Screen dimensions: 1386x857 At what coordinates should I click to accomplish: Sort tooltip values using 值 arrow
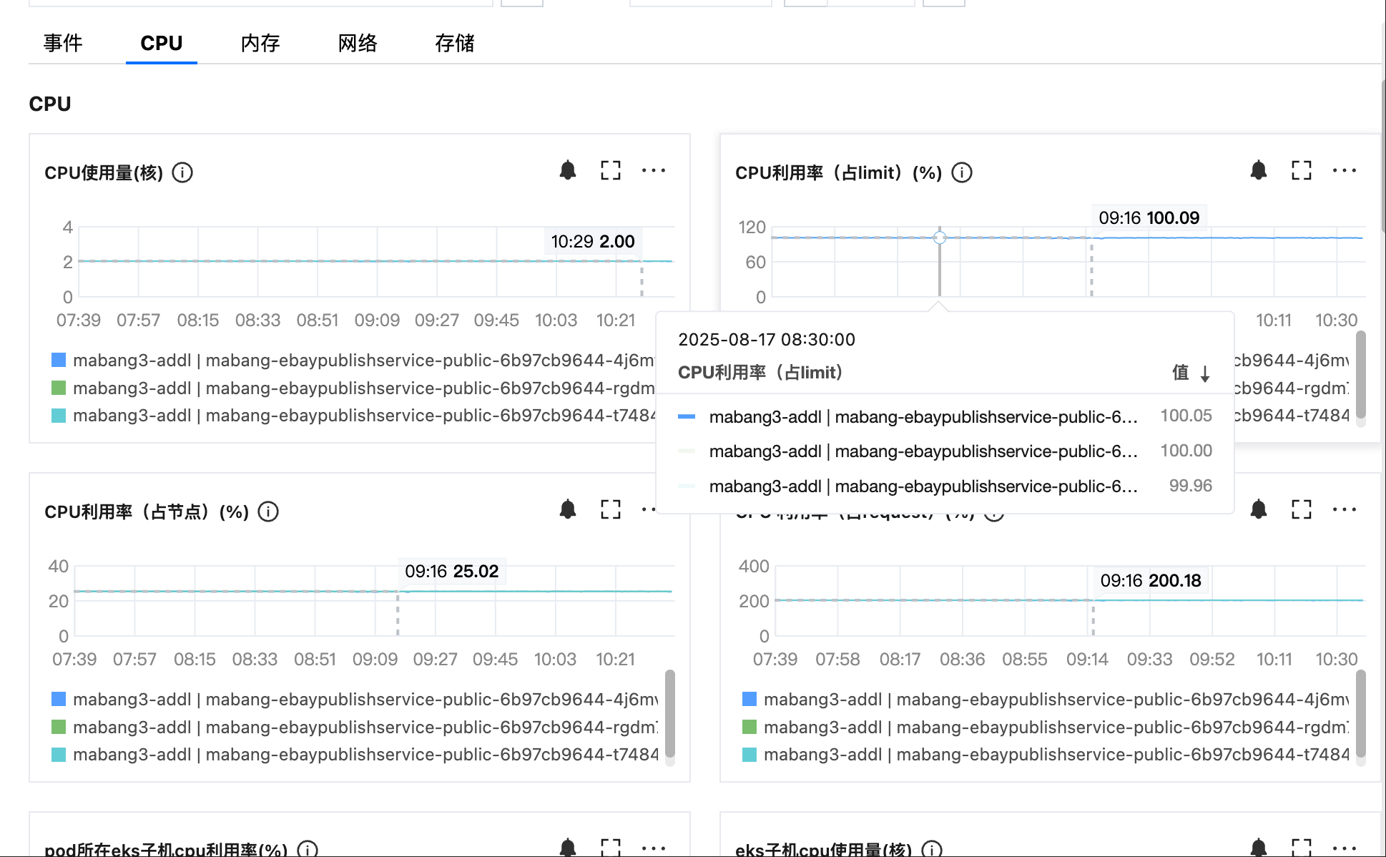pyautogui.click(x=1204, y=373)
